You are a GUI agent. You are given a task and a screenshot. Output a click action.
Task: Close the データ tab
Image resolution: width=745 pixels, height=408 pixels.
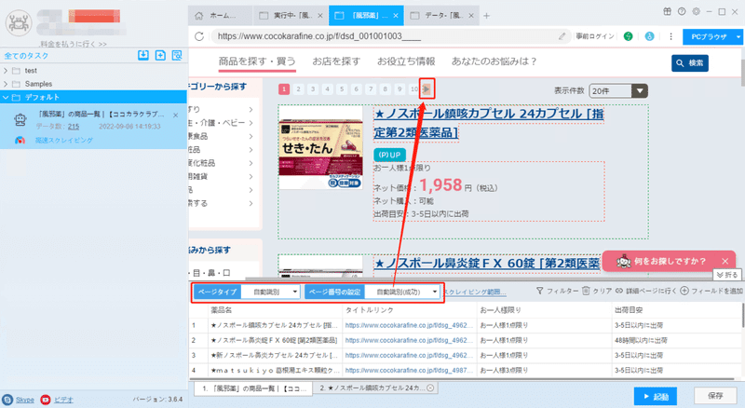(x=471, y=16)
